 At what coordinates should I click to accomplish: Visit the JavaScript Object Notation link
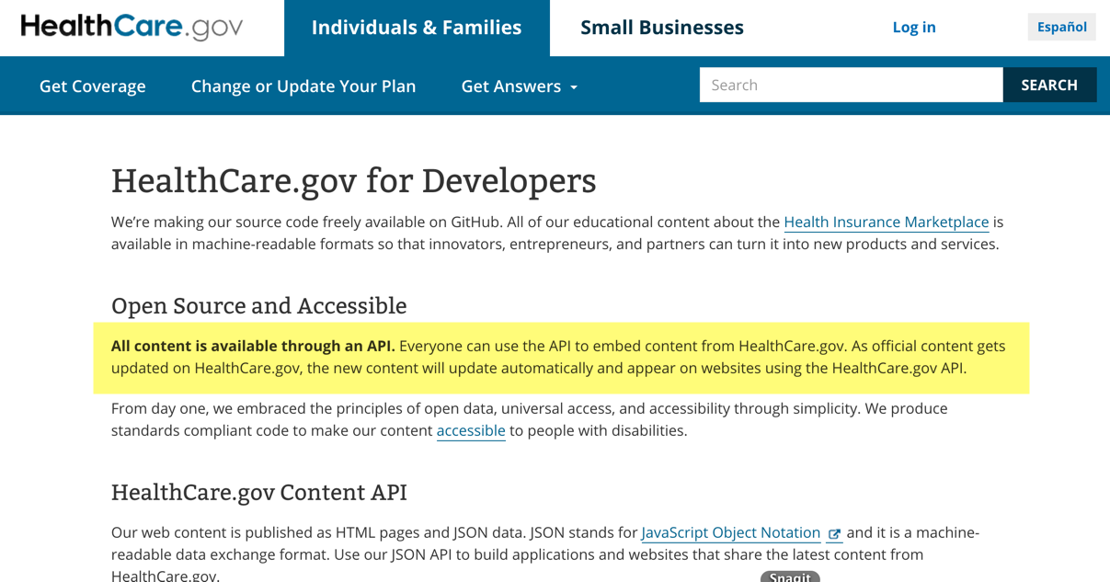pyautogui.click(x=730, y=532)
